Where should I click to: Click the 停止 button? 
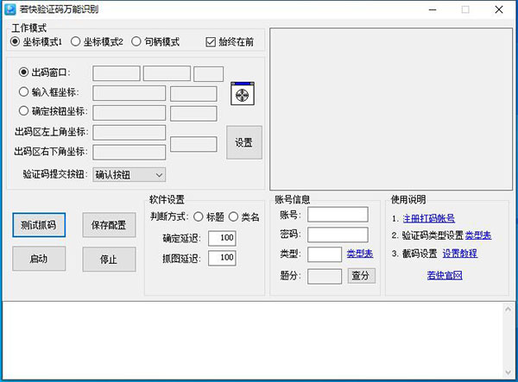tap(109, 260)
